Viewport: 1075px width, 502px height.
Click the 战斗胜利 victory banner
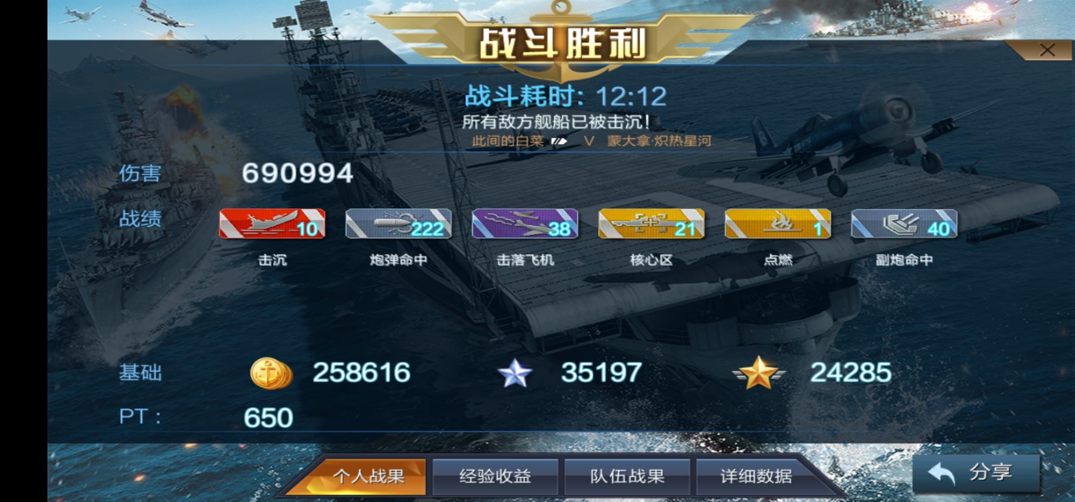[562, 43]
